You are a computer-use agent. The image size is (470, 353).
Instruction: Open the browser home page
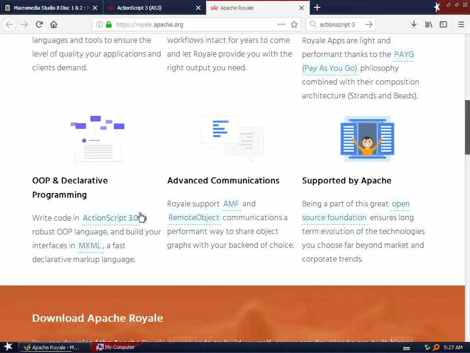54,25
